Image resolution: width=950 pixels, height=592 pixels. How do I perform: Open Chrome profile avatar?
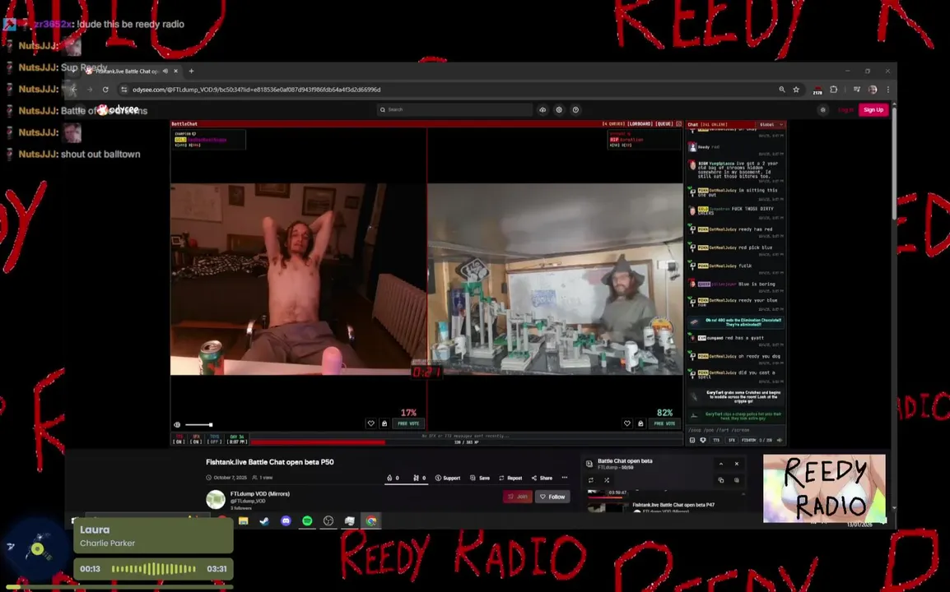pyautogui.click(x=873, y=90)
